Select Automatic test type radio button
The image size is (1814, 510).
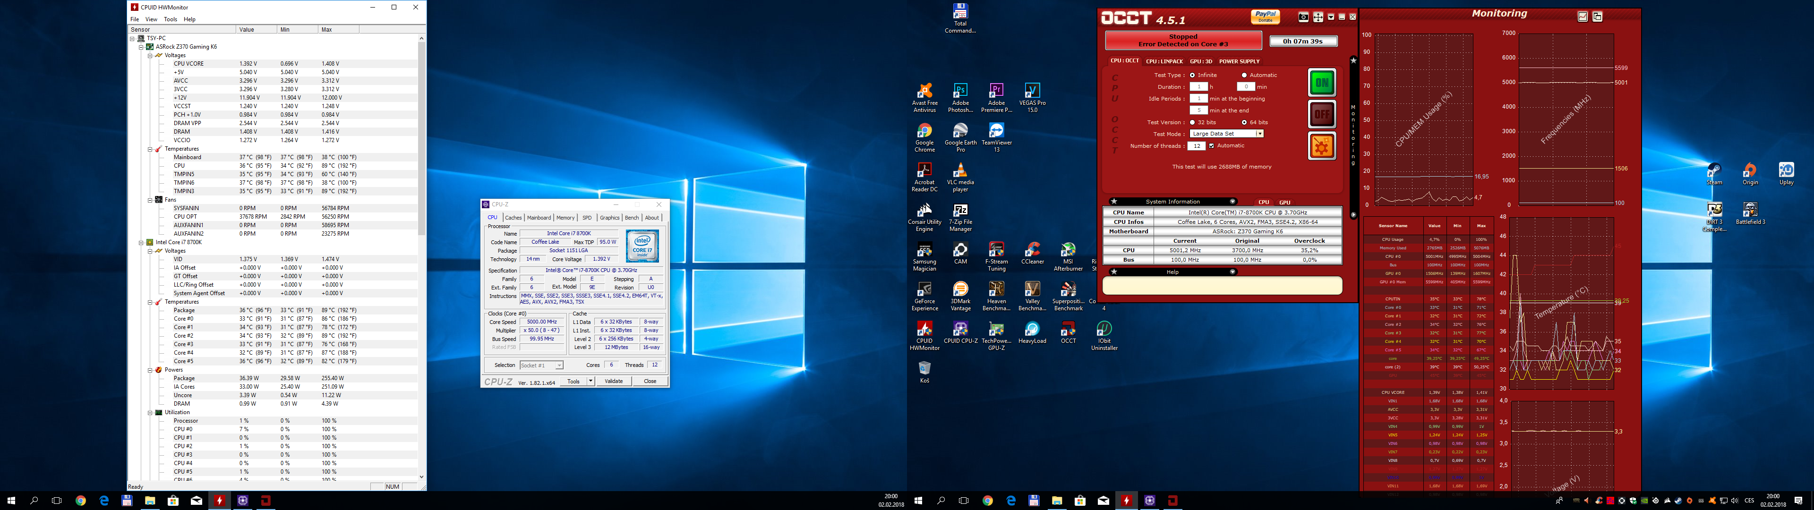(1244, 75)
